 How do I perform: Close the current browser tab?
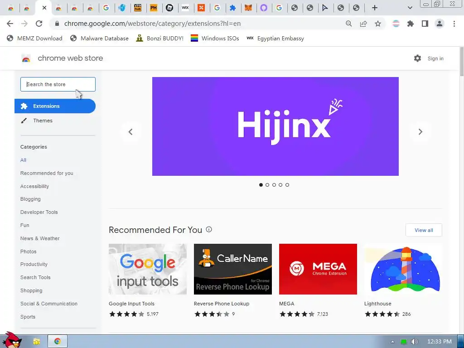(44, 8)
